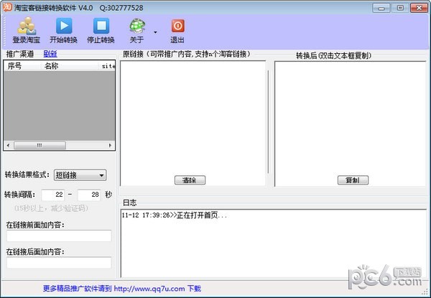Minimize the window
The image size is (431, 298).
[x=381, y=8]
